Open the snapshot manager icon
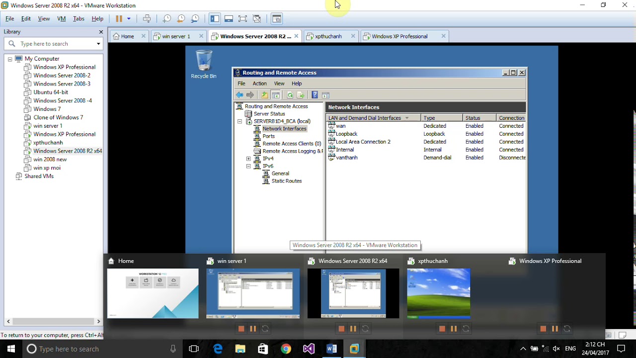 195,19
